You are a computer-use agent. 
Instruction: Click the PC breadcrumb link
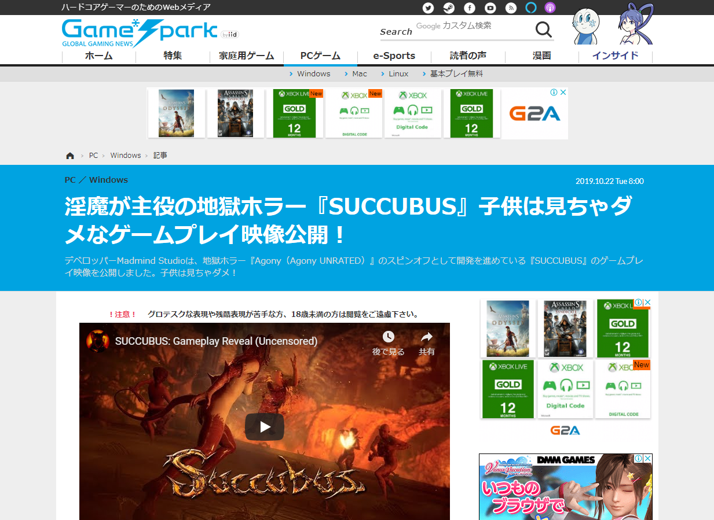click(93, 156)
